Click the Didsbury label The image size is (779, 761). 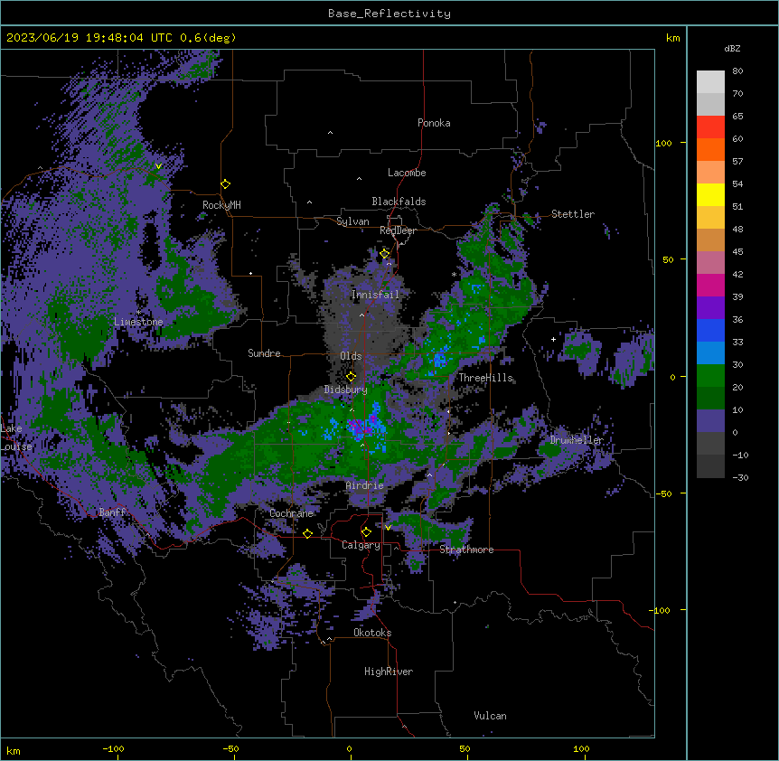346,390
